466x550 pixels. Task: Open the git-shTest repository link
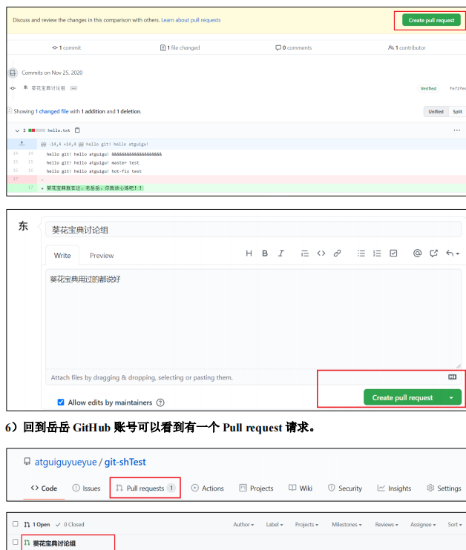125,462
